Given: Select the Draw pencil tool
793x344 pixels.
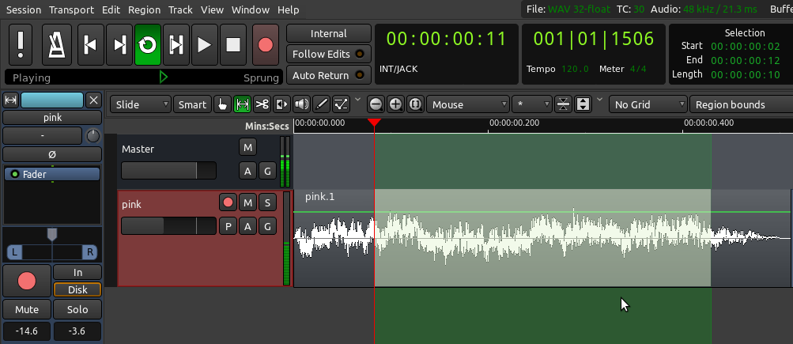Looking at the screenshot, I should [x=321, y=104].
